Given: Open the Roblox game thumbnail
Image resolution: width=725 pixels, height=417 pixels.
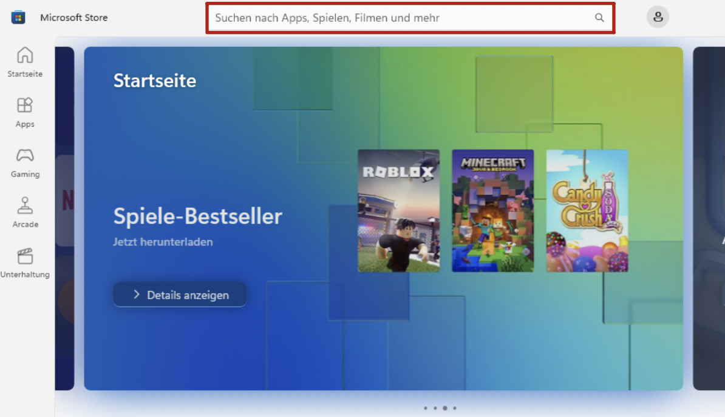Looking at the screenshot, I should (398, 211).
